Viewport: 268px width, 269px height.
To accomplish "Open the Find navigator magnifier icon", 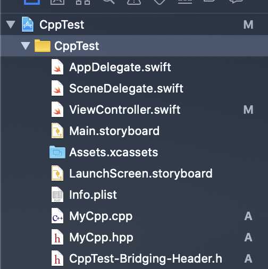I will point(108,2).
